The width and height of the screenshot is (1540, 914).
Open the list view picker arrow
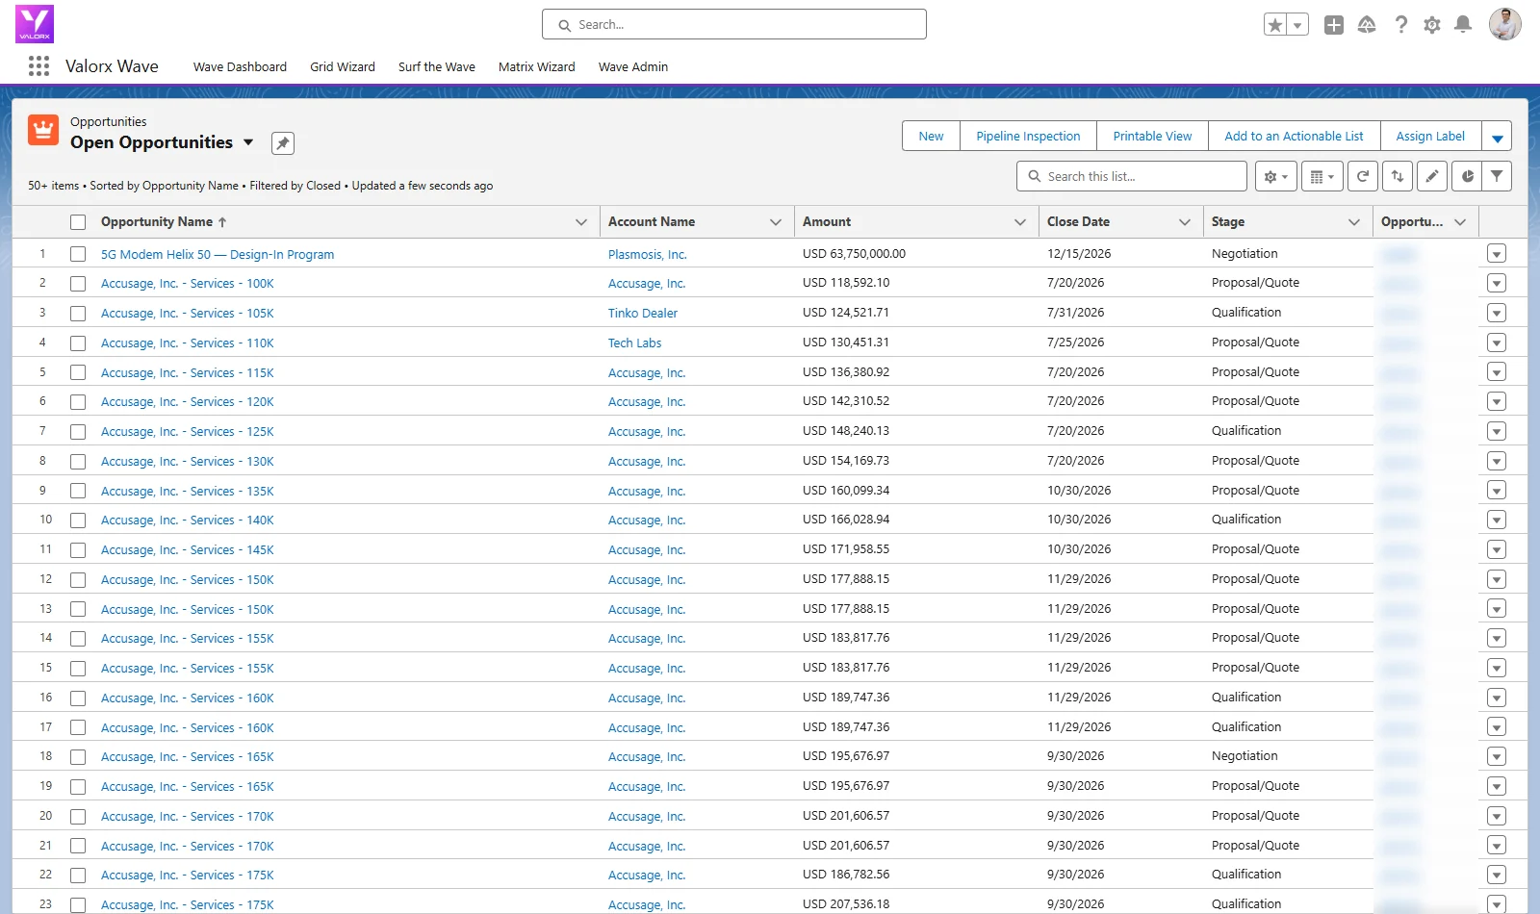click(x=248, y=142)
